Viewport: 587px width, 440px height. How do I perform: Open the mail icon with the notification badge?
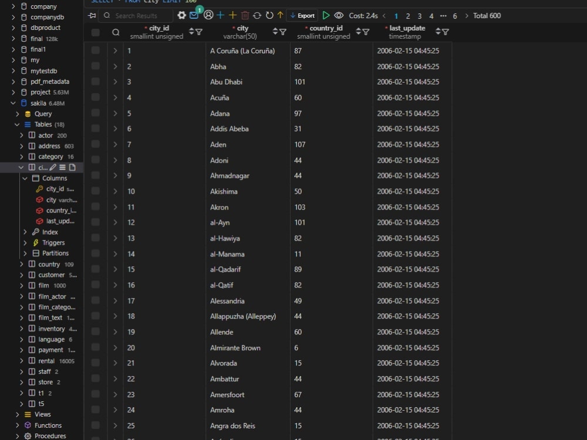(194, 15)
